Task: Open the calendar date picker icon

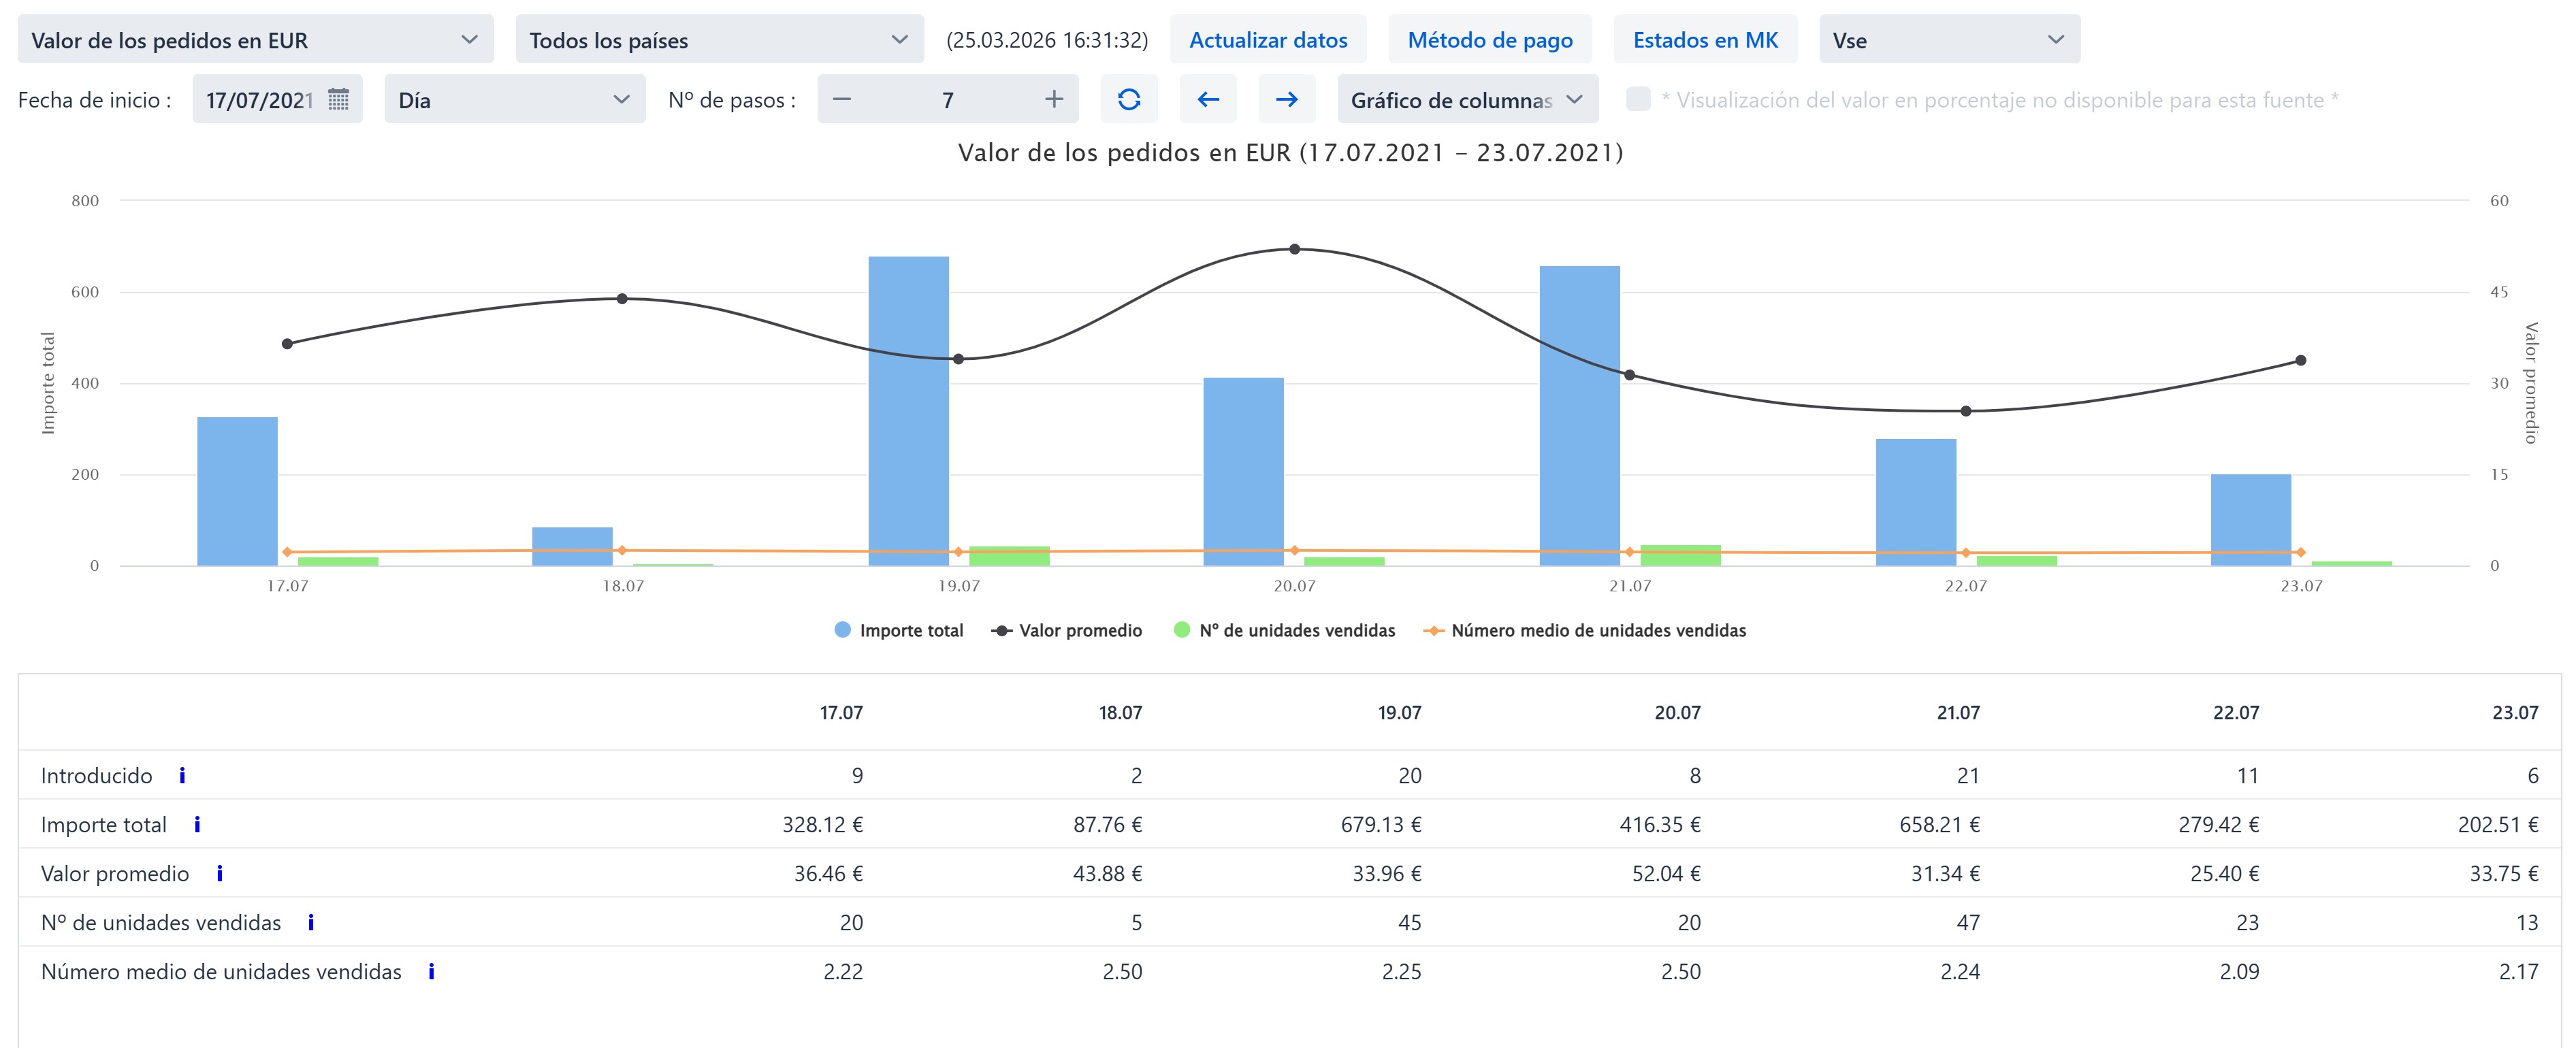Action: [338, 99]
